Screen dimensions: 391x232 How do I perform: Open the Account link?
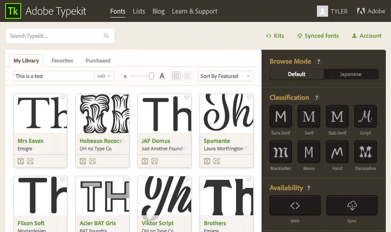(x=367, y=36)
